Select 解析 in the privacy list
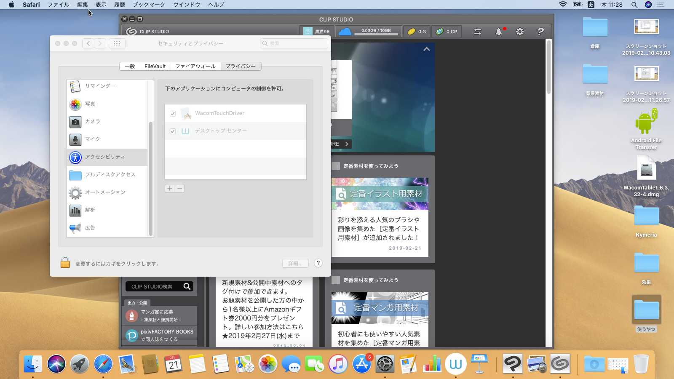The height and width of the screenshot is (379, 674). coord(107,210)
